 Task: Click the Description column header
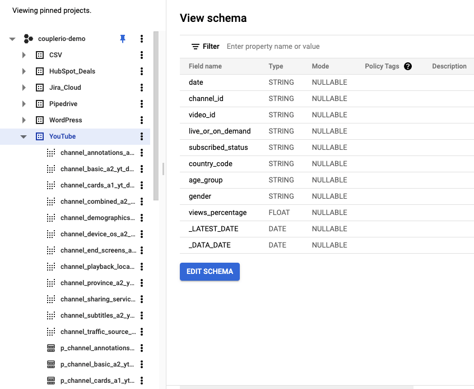[x=449, y=66]
